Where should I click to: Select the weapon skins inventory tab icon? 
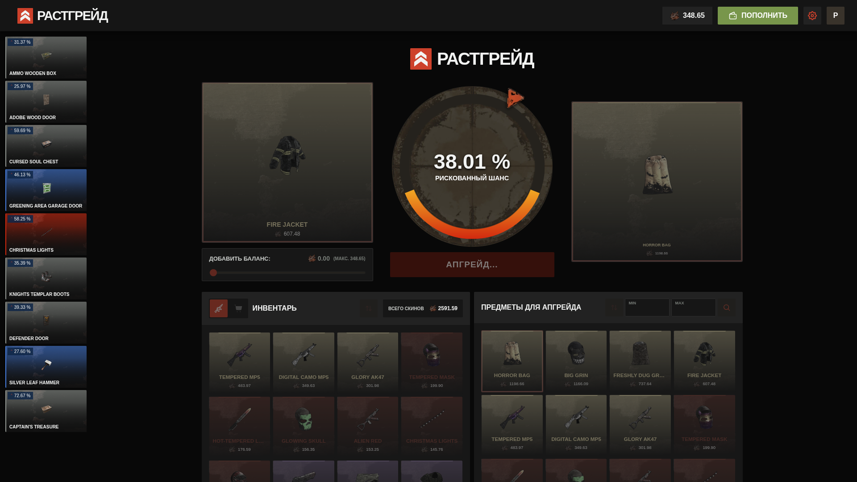[x=219, y=308]
